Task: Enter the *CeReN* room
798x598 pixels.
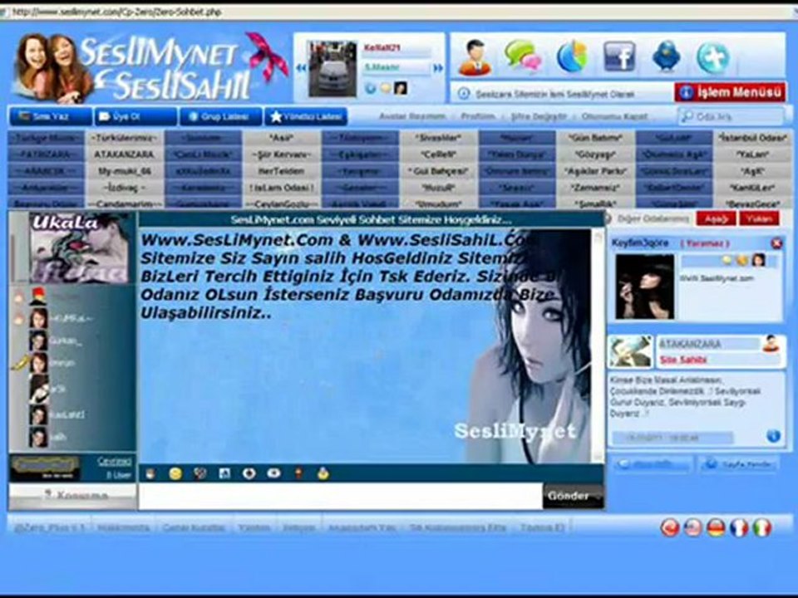Action: [438, 154]
